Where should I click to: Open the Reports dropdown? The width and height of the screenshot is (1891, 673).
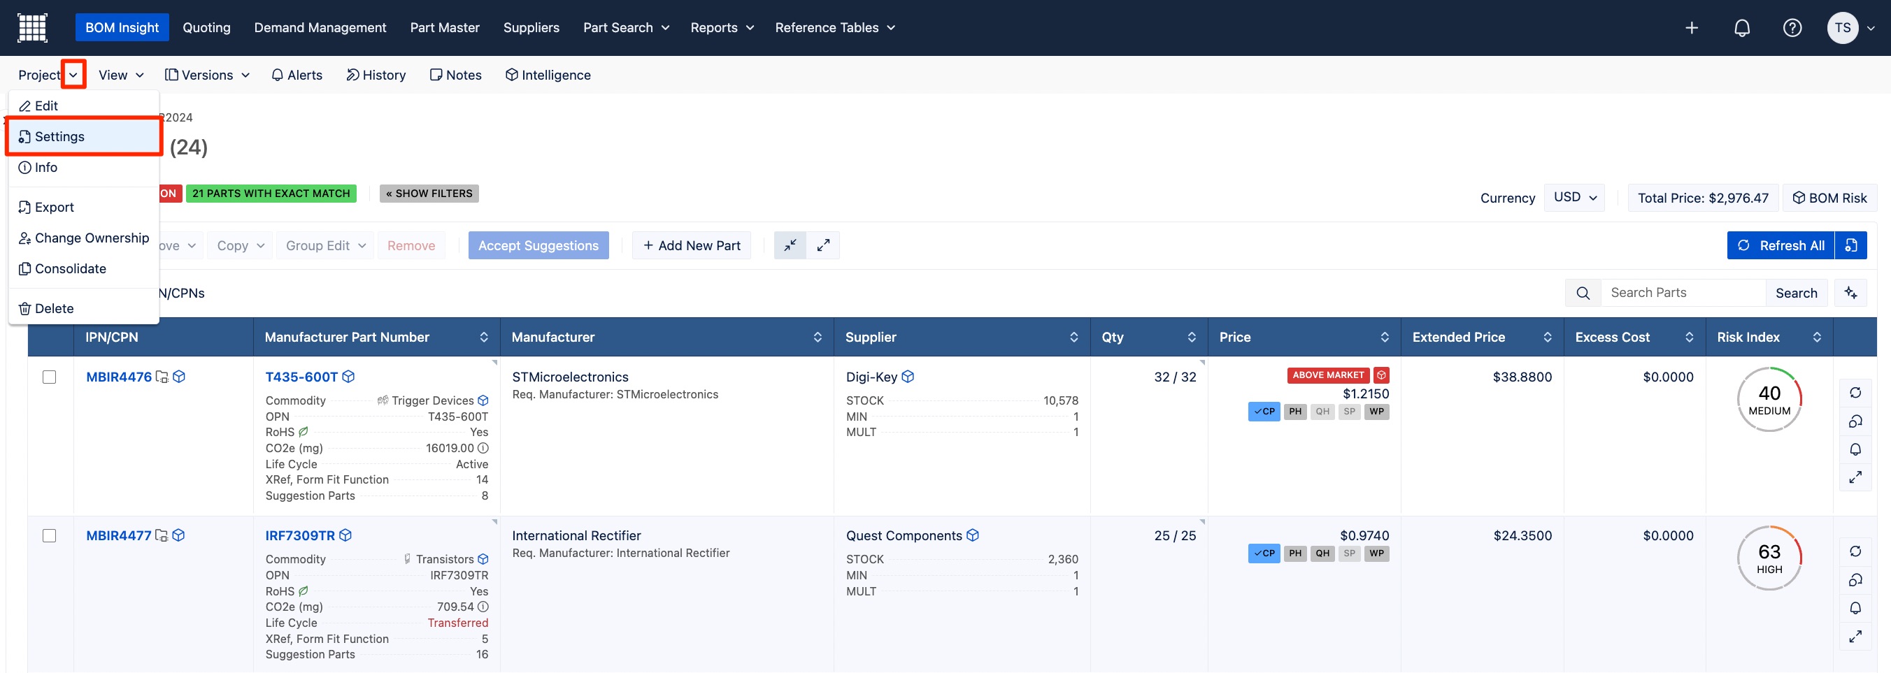click(x=722, y=28)
